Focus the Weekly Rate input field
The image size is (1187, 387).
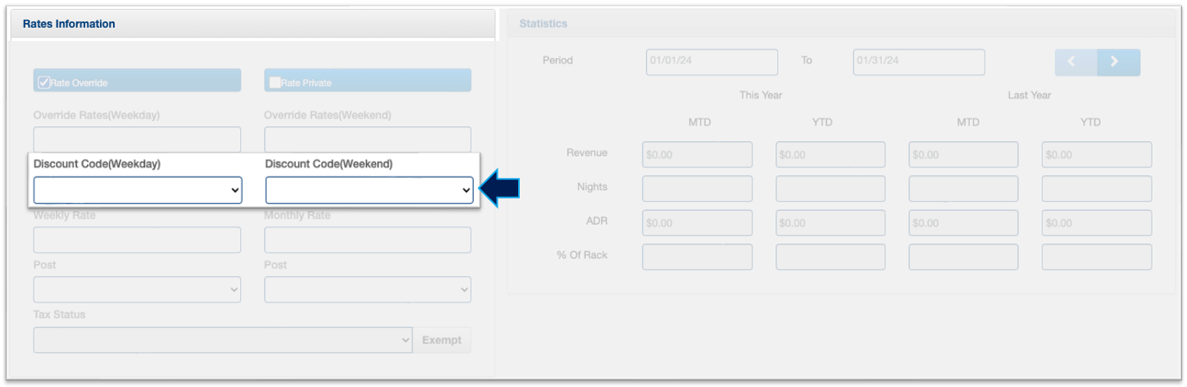[x=138, y=239]
